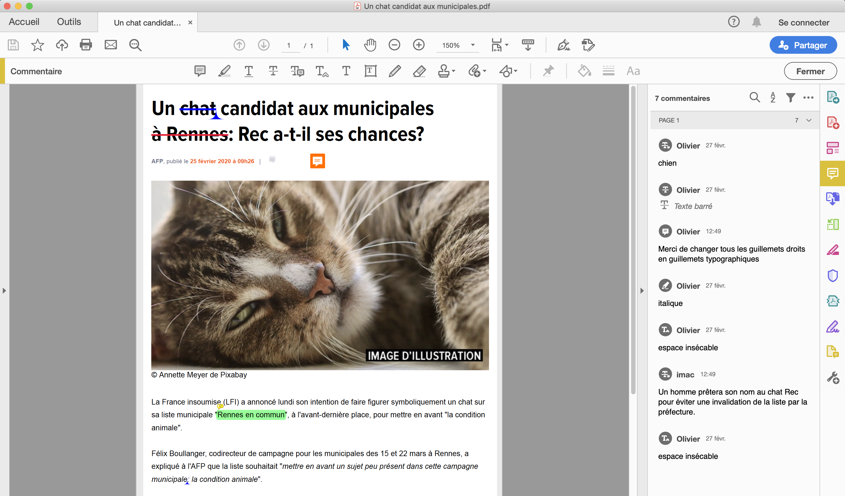Print the document with the printer icon
This screenshot has width=845, height=496.
[86, 45]
